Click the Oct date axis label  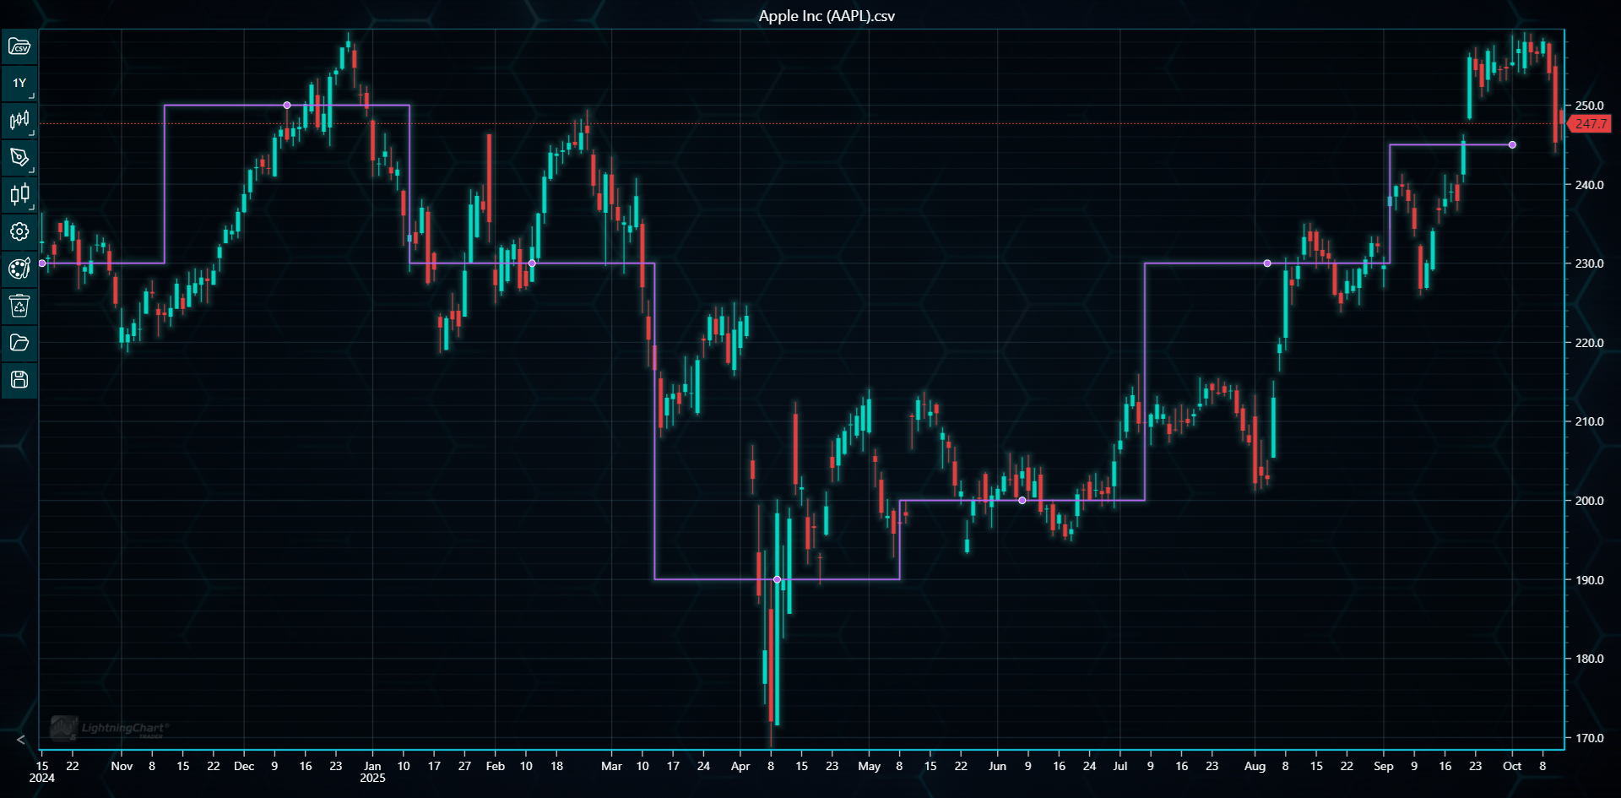1512,766
